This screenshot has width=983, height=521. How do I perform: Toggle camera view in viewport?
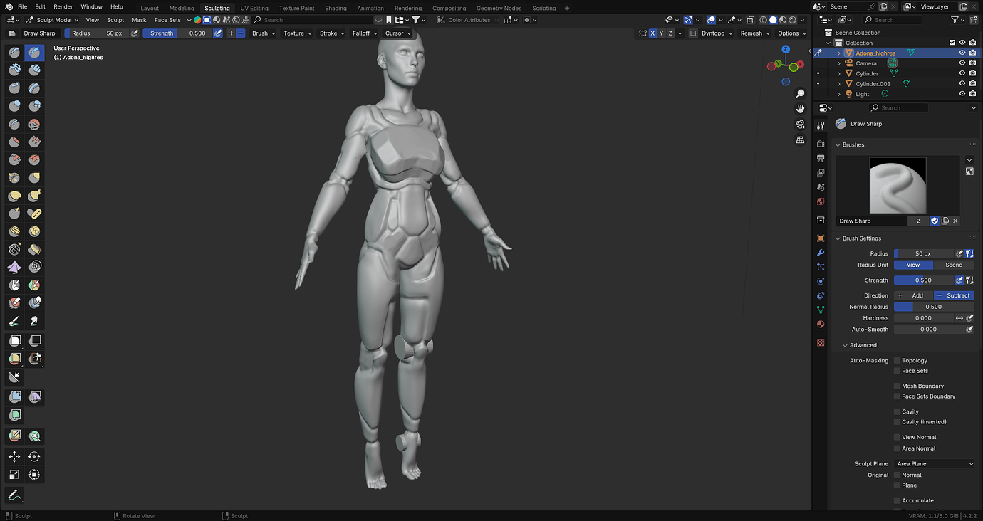pyautogui.click(x=801, y=125)
